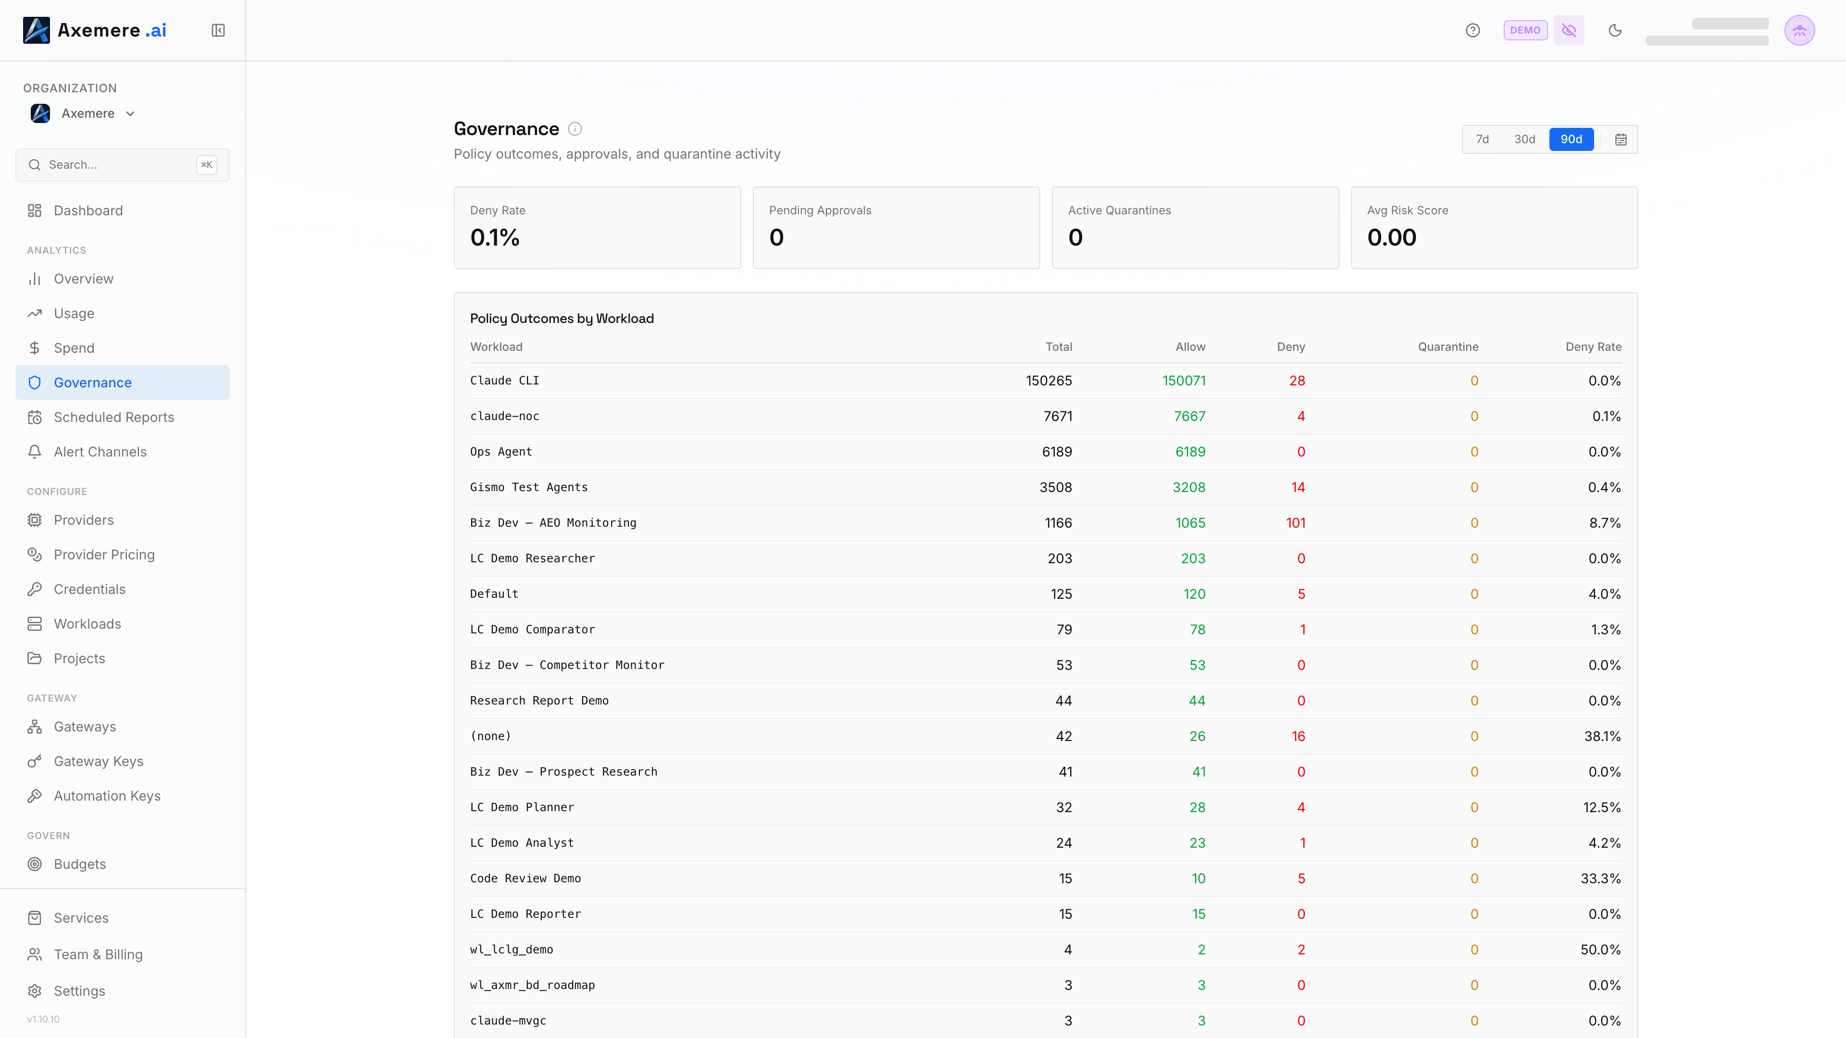Click the 38.1% deny rate value
Screen dimensions: 1846x1038
[x=1602, y=736]
